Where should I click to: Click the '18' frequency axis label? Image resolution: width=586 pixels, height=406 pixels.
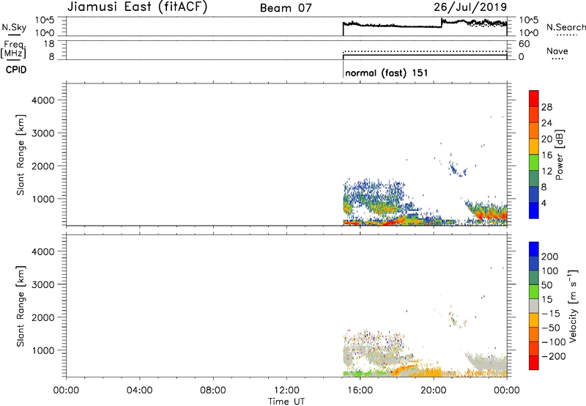pyautogui.click(x=49, y=44)
